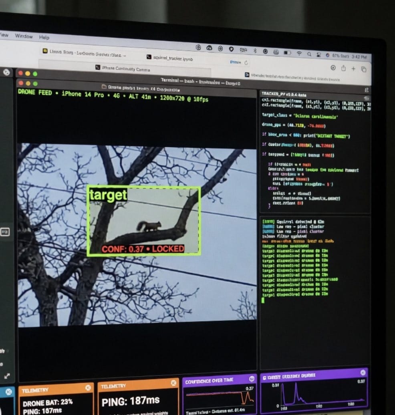Click the 3:42 PM clock in the menu bar
Image resolution: width=395 pixels, height=415 pixels.
click(359, 56)
